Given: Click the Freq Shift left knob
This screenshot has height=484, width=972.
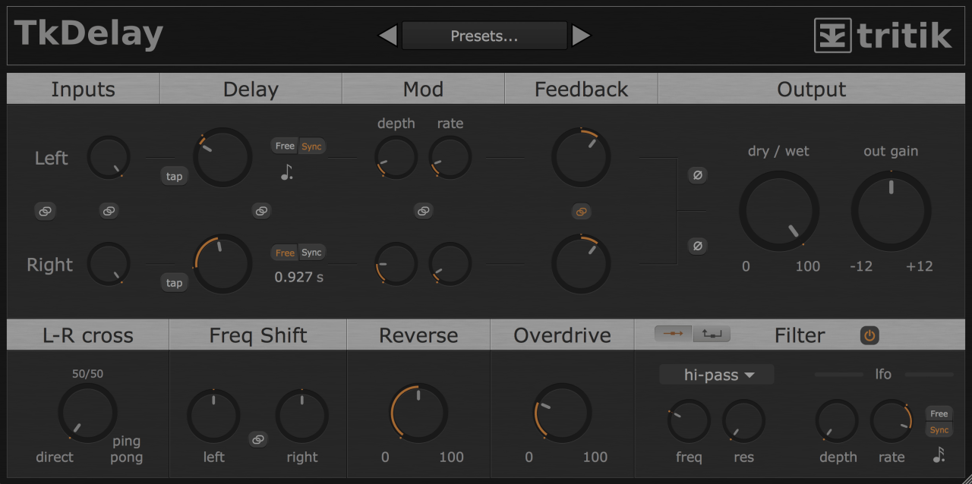Looking at the screenshot, I should (x=214, y=416).
